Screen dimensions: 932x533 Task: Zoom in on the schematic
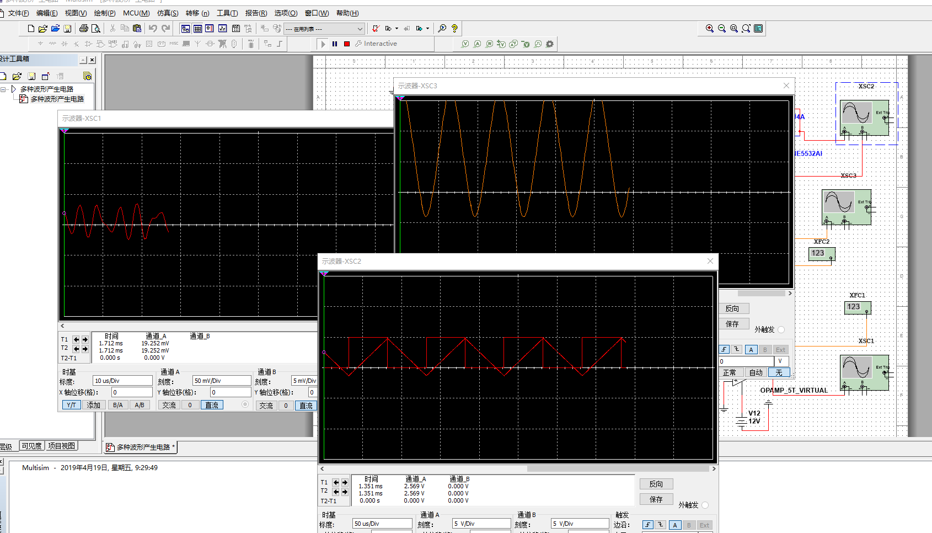(x=710, y=29)
